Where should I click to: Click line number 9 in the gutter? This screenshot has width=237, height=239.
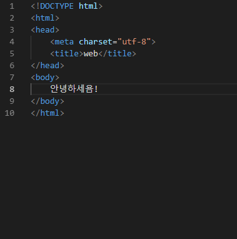(12, 101)
